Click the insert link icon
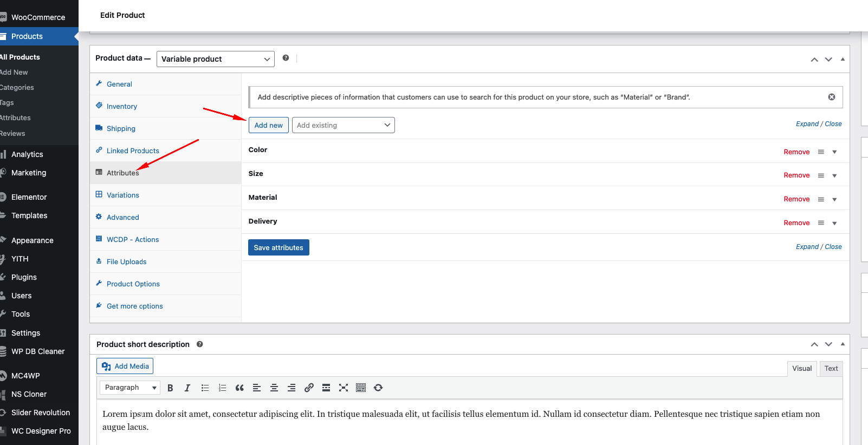This screenshot has height=445, width=868. click(x=309, y=388)
